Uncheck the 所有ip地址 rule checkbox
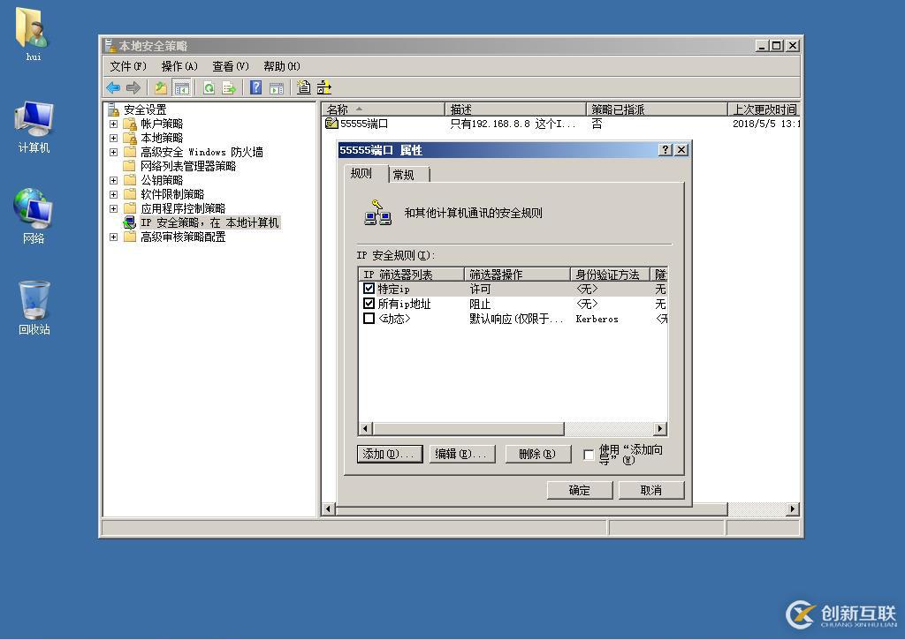This screenshot has height=640, width=905. pyautogui.click(x=369, y=304)
